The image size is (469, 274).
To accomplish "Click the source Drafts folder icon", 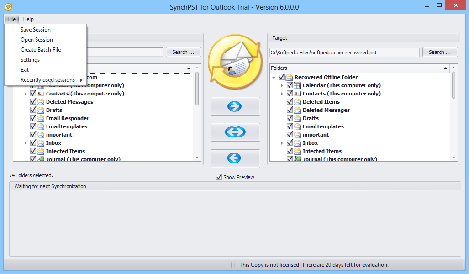I will (x=41, y=110).
